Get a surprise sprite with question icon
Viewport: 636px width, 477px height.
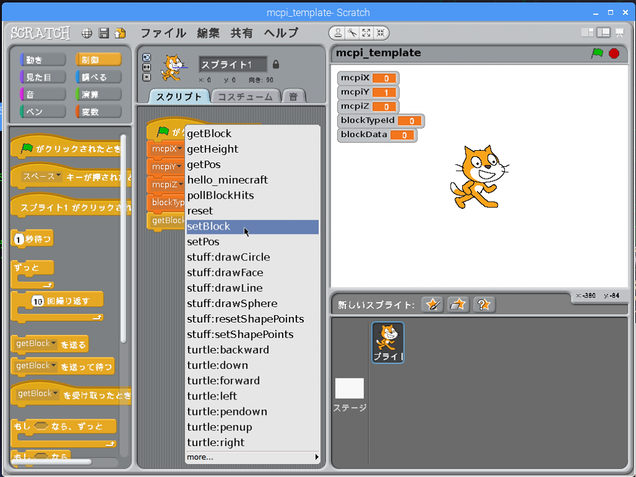pyautogui.click(x=484, y=305)
